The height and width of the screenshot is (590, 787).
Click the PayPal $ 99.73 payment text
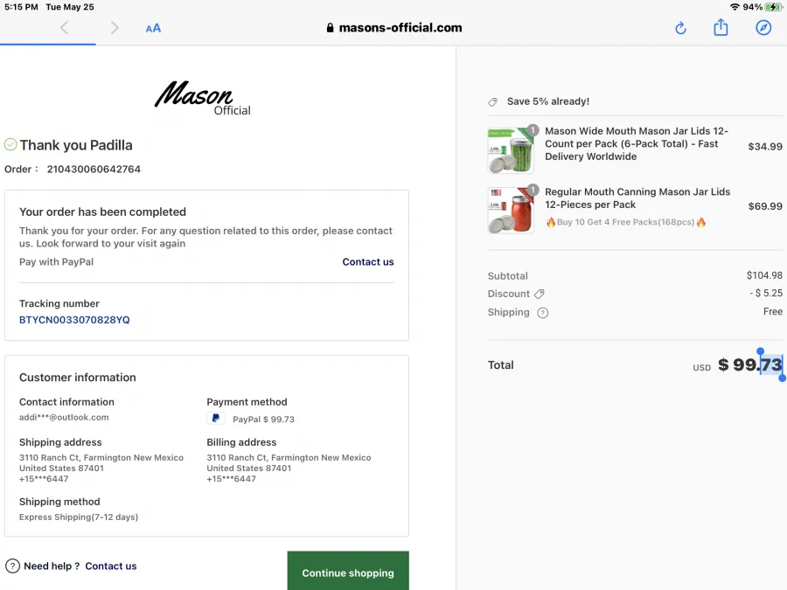click(x=263, y=420)
